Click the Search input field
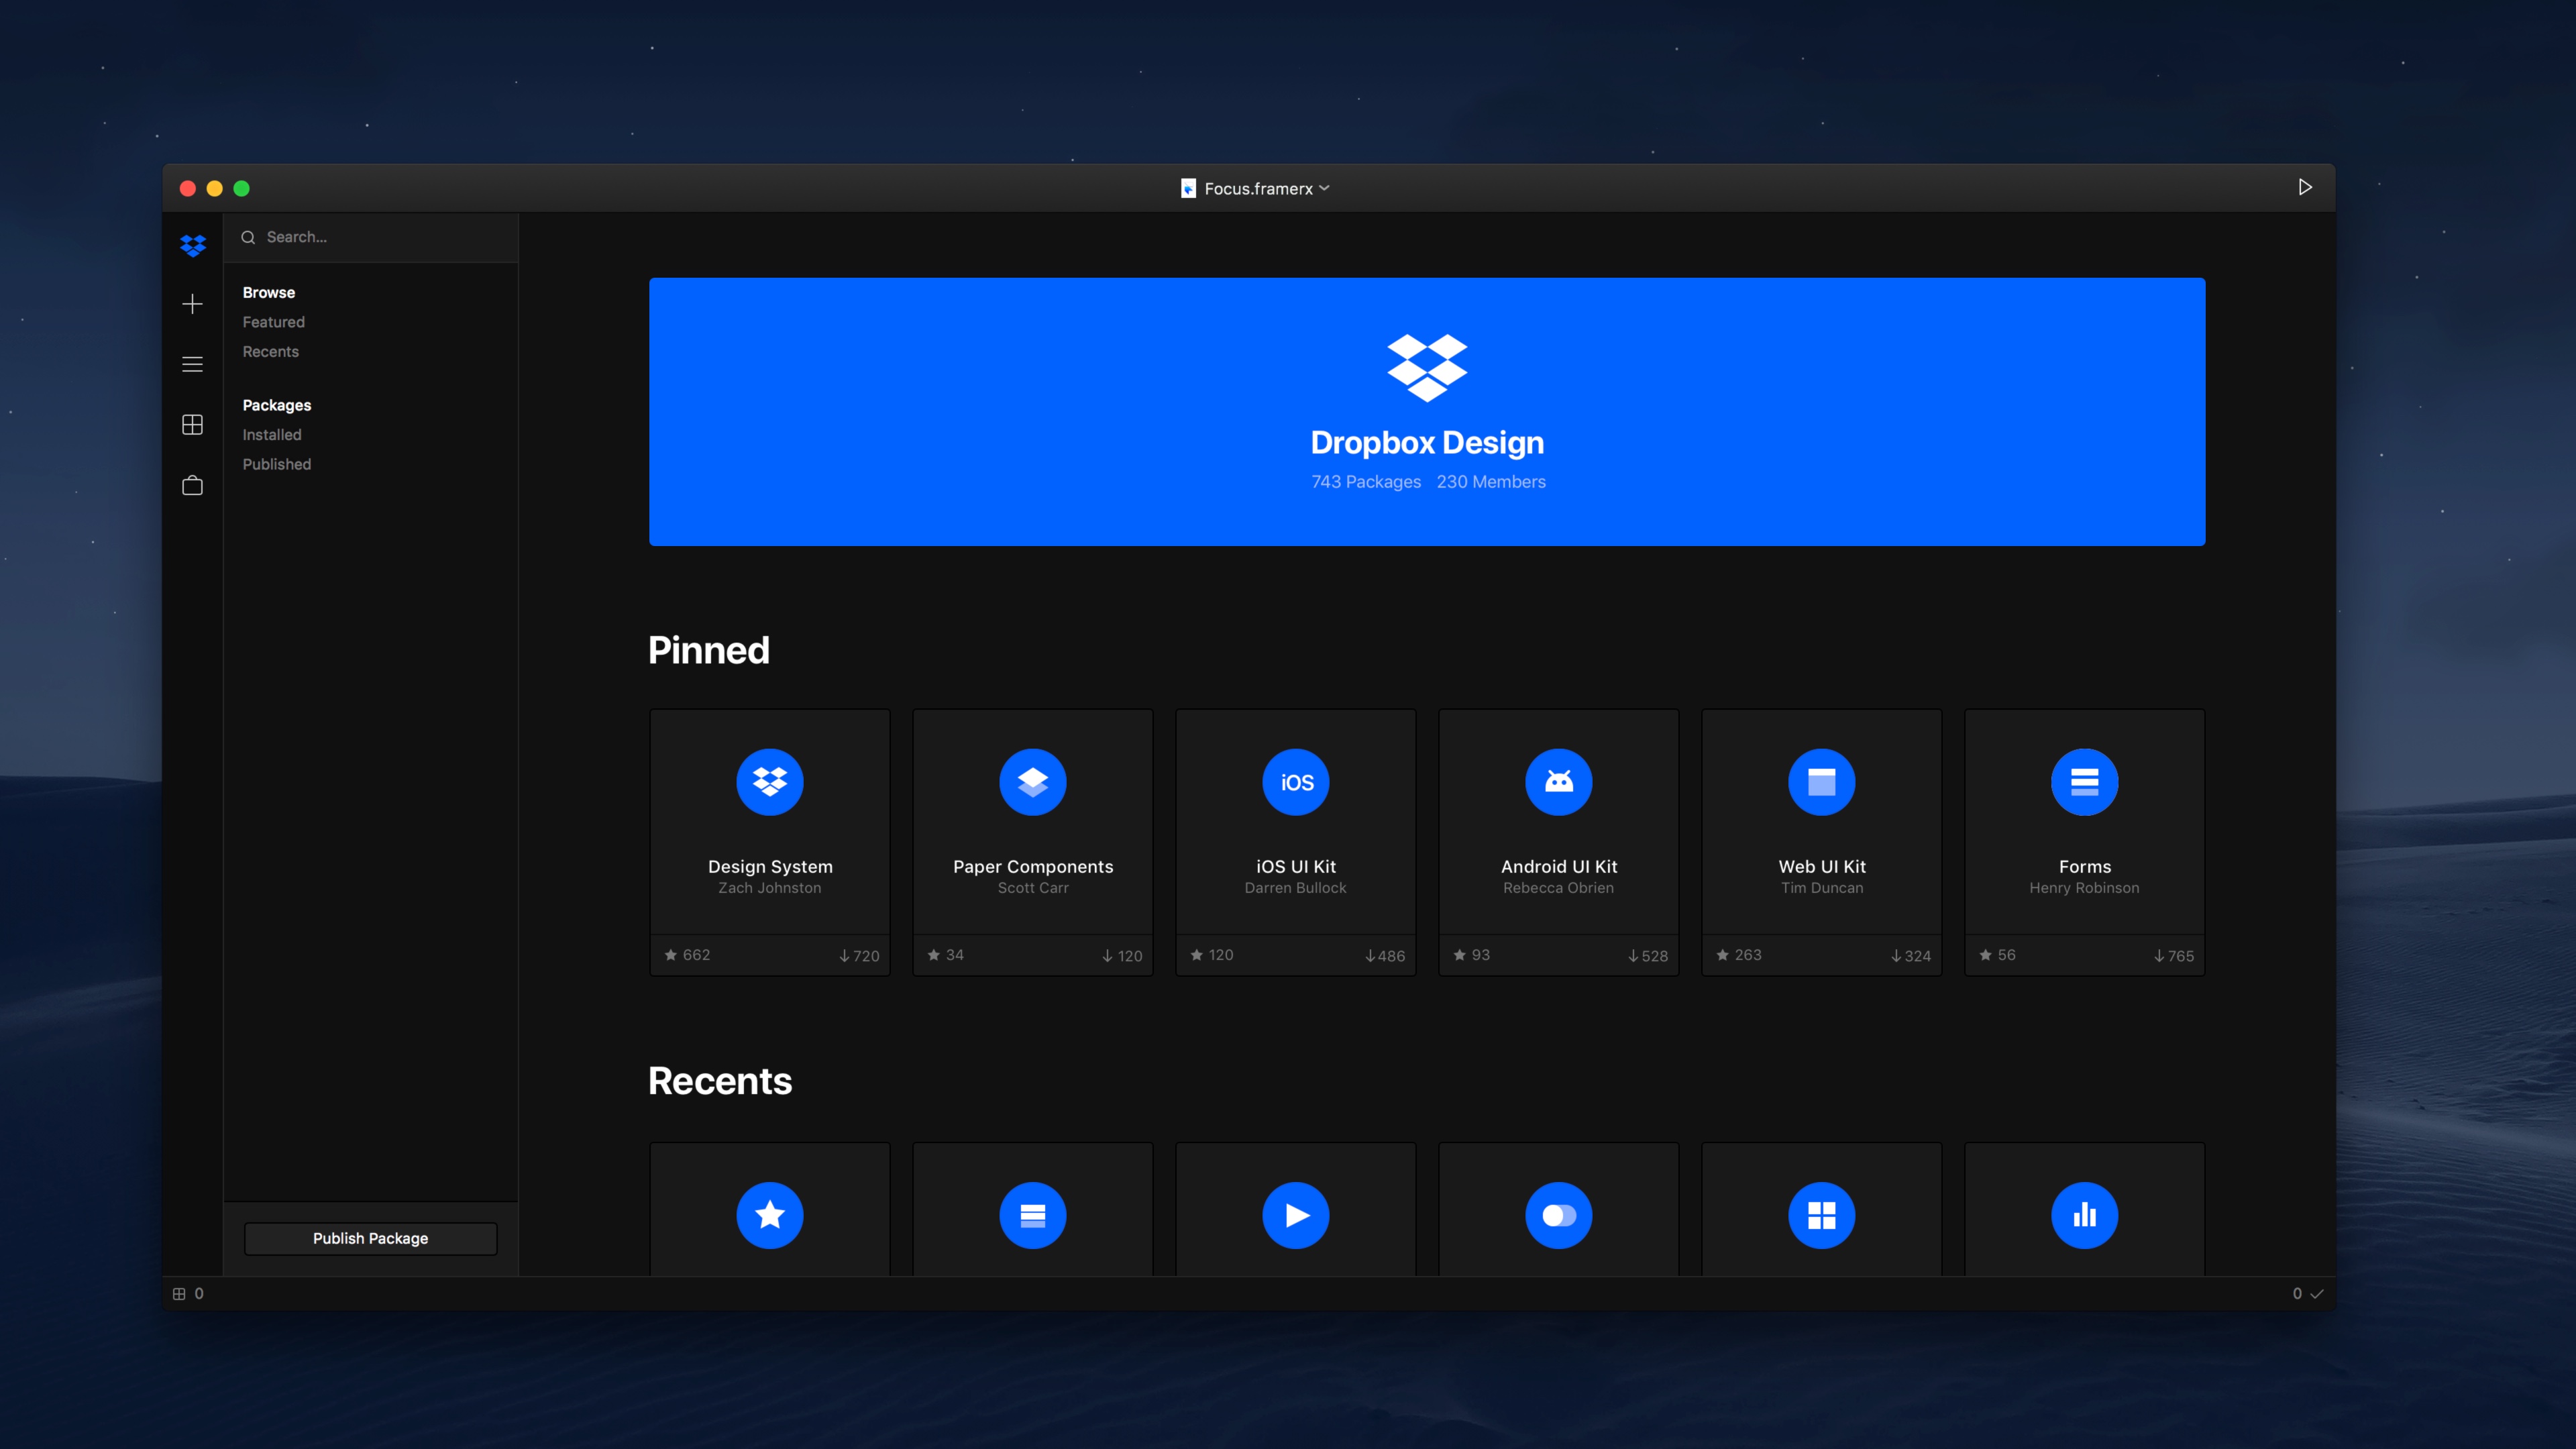Image resolution: width=2576 pixels, height=1449 pixels. [371, 238]
